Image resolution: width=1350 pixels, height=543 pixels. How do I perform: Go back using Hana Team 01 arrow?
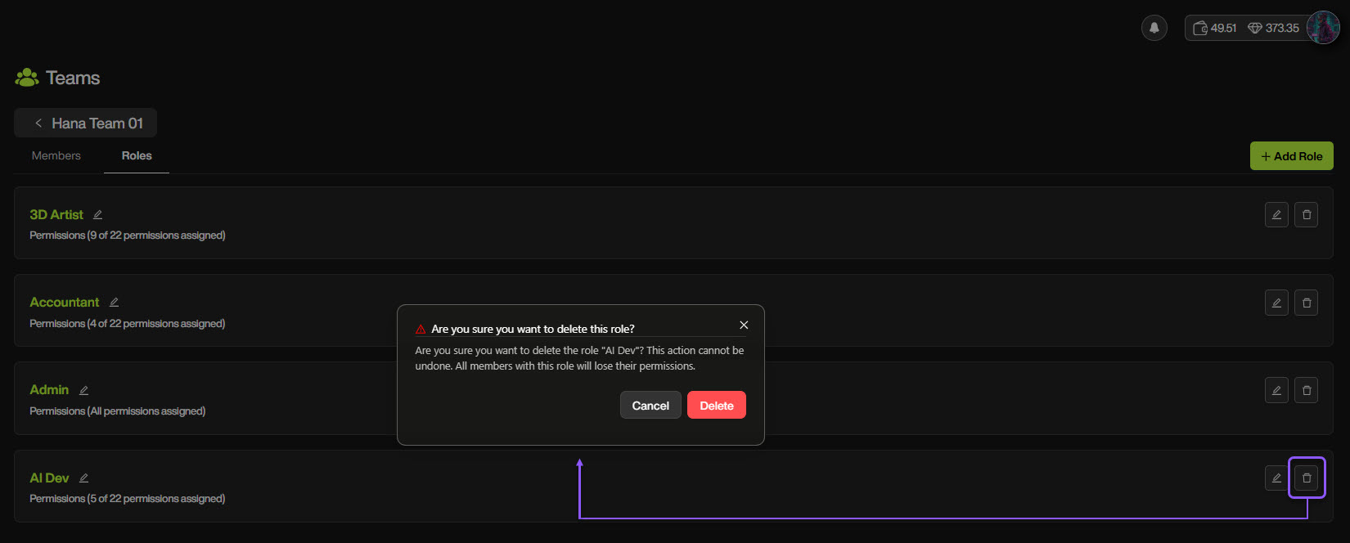(38, 123)
